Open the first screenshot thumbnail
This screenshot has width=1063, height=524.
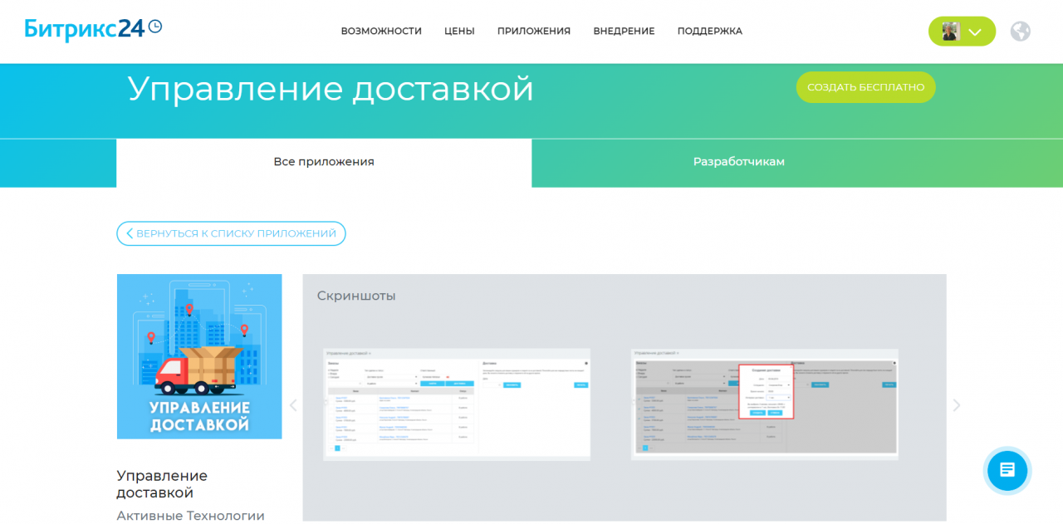point(456,404)
